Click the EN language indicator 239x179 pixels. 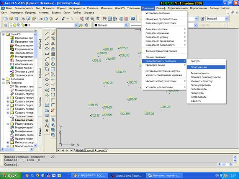coord(217,176)
